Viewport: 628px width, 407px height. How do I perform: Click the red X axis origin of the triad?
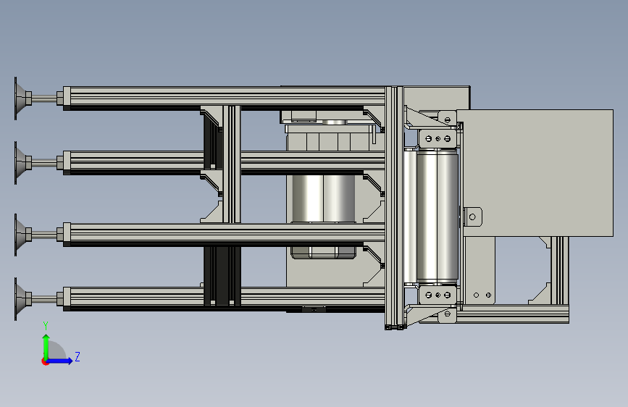45,361
